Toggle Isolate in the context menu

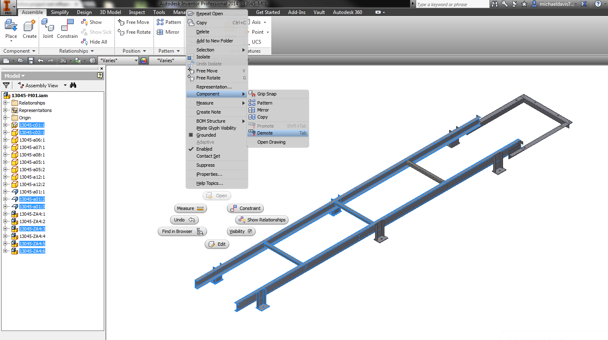tap(217, 57)
